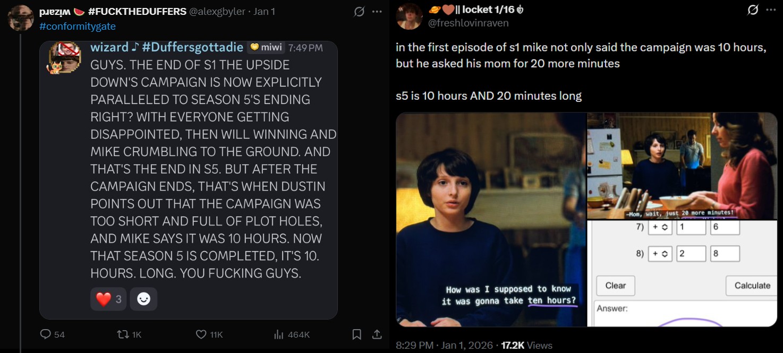Viewport: 783px width, 353px height.
Task: Add a reaction with the smiley icon
Action: point(143,299)
